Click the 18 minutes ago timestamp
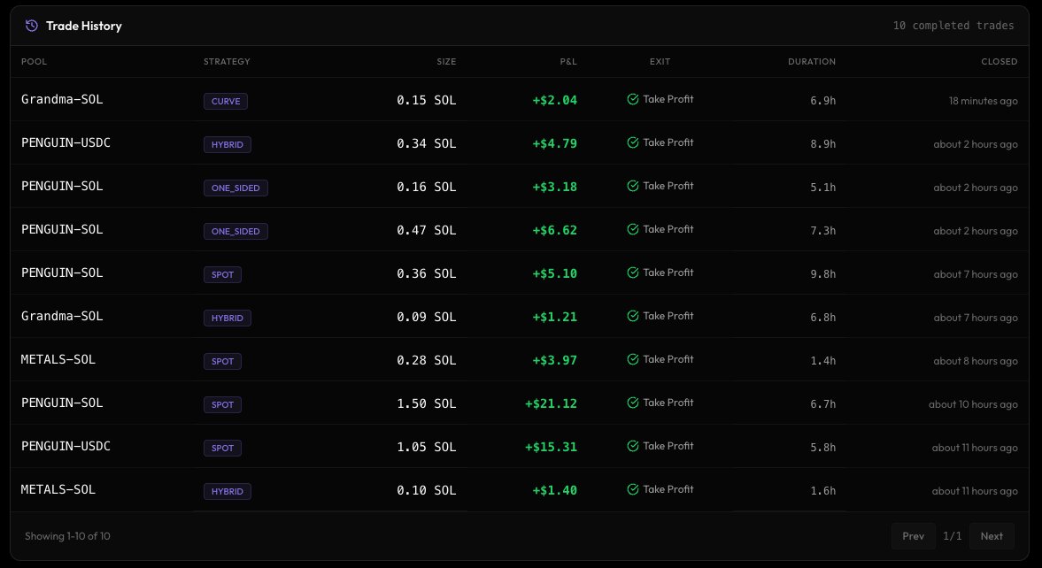 click(x=983, y=101)
